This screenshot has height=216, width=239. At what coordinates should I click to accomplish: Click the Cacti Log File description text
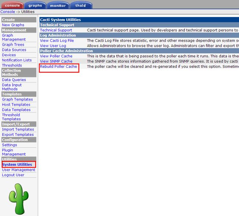coord(163,40)
